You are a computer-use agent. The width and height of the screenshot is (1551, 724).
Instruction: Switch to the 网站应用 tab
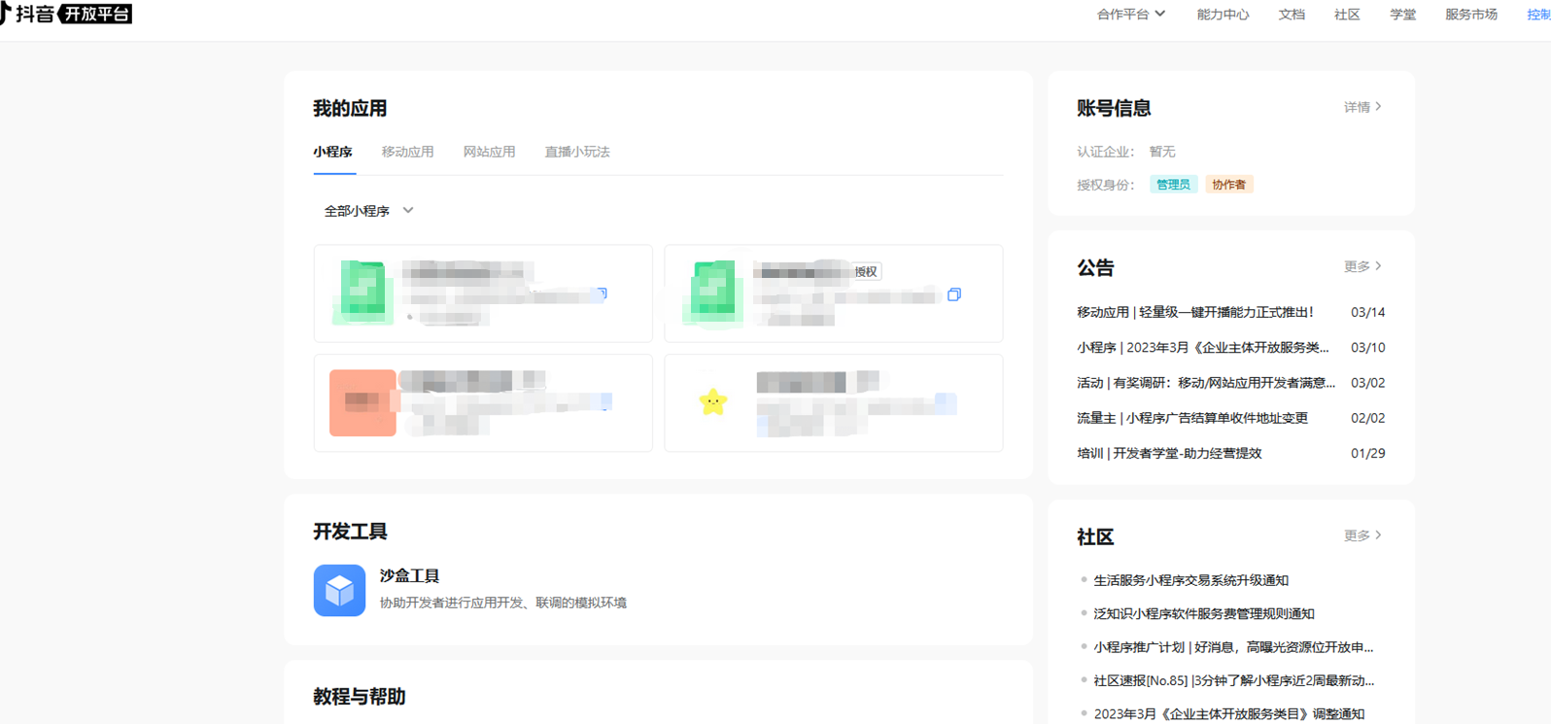[489, 152]
